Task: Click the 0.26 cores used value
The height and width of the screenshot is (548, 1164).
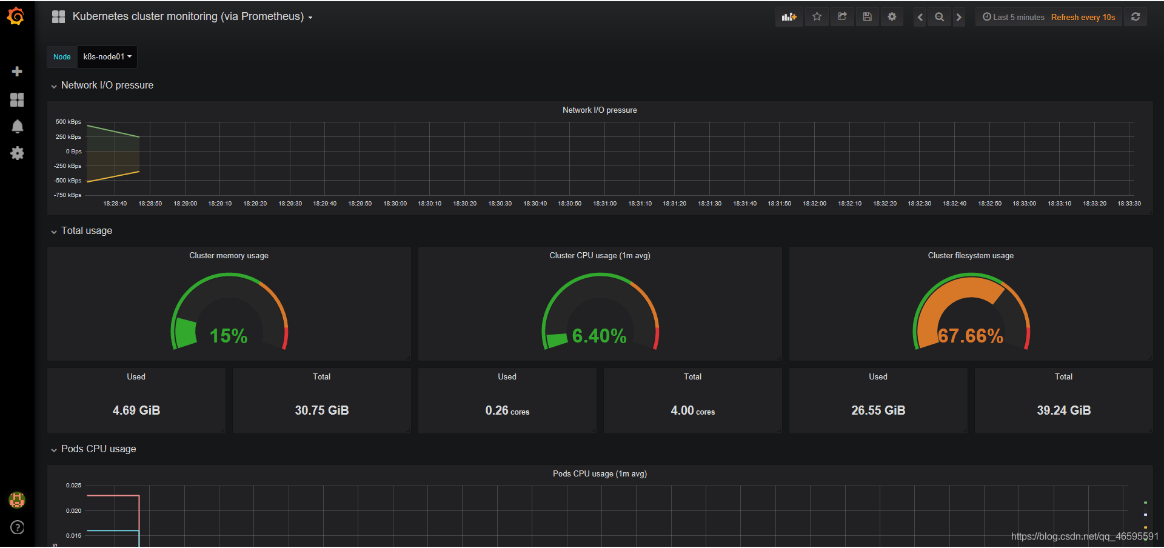Action: click(x=507, y=410)
